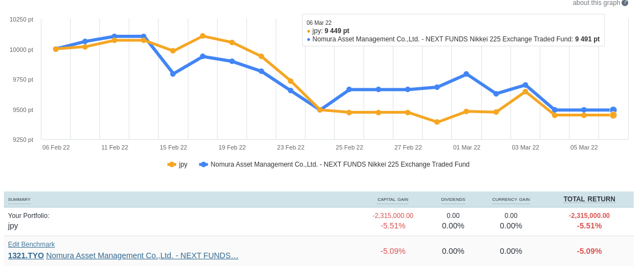Open Nomura Asset Management fund link in table
The image size is (642, 277).
click(x=142, y=255)
